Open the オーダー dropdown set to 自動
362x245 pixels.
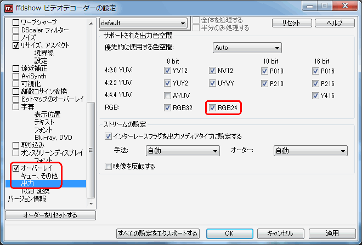tap(310, 151)
